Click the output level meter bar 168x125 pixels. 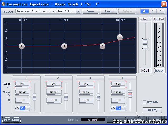pyautogui.click(x=163, y=45)
